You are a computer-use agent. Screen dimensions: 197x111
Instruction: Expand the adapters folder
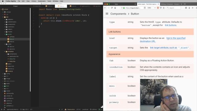(x=5, y=19)
